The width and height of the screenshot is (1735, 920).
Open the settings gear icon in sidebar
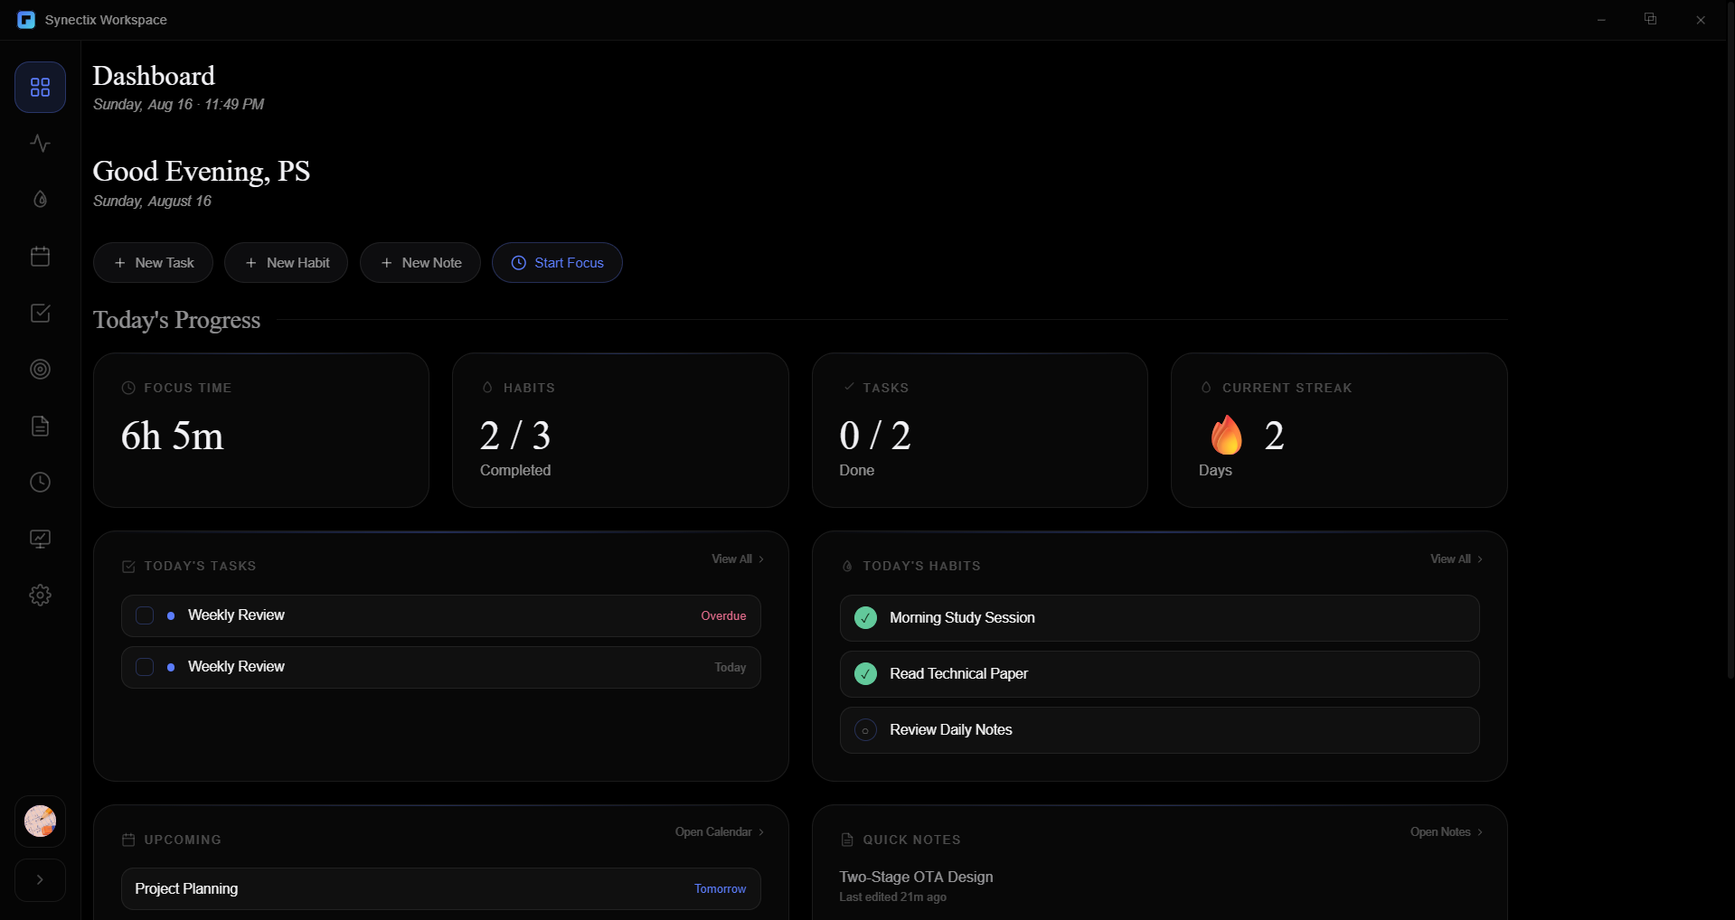(40, 596)
